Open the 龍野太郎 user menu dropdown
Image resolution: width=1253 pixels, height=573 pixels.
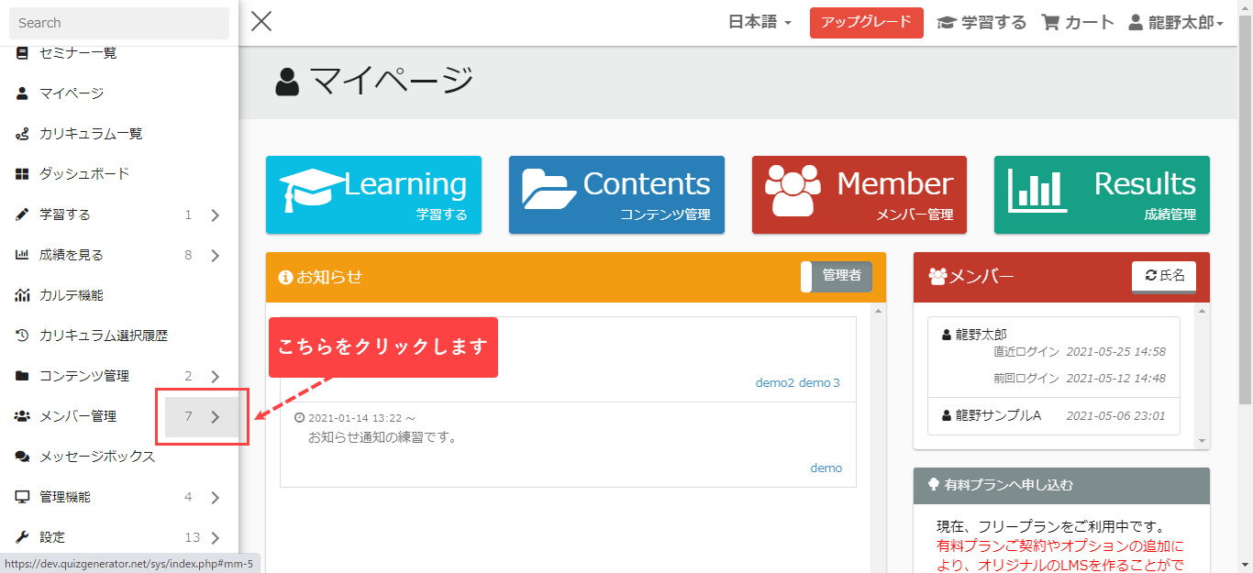1176,23
